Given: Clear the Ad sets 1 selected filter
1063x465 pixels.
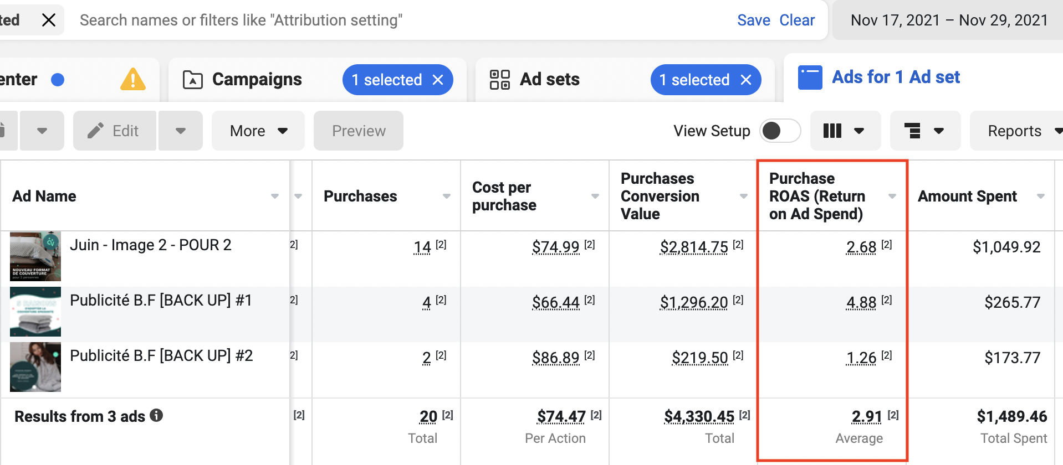Looking at the screenshot, I should click(746, 80).
